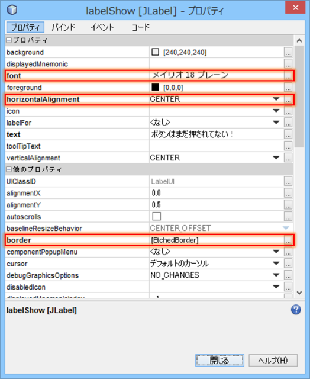310x379 pixels.
Task: Open the debugGraphicsOptions dropdown
Action: [x=276, y=275]
